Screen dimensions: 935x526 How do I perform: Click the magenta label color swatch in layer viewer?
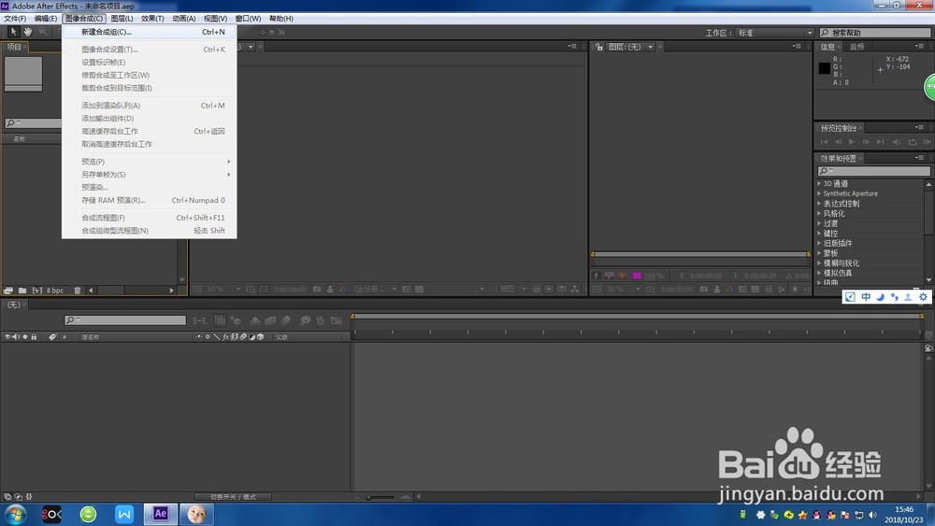tap(637, 276)
